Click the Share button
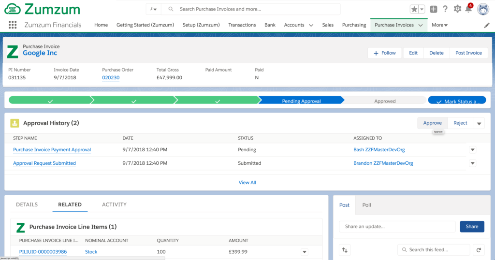Viewport: 495px width, 260px height. 472,227
